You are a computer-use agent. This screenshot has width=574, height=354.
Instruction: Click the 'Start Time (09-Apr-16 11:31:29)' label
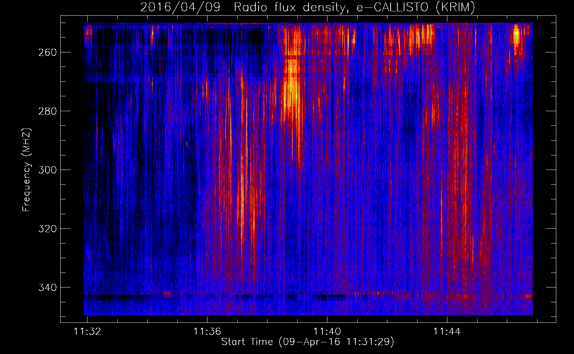(x=308, y=342)
